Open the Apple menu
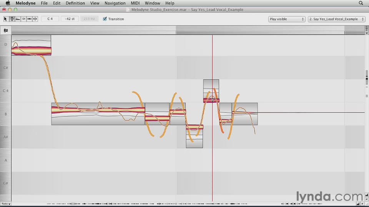The image size is (369, 207). [x=8, y=3]
